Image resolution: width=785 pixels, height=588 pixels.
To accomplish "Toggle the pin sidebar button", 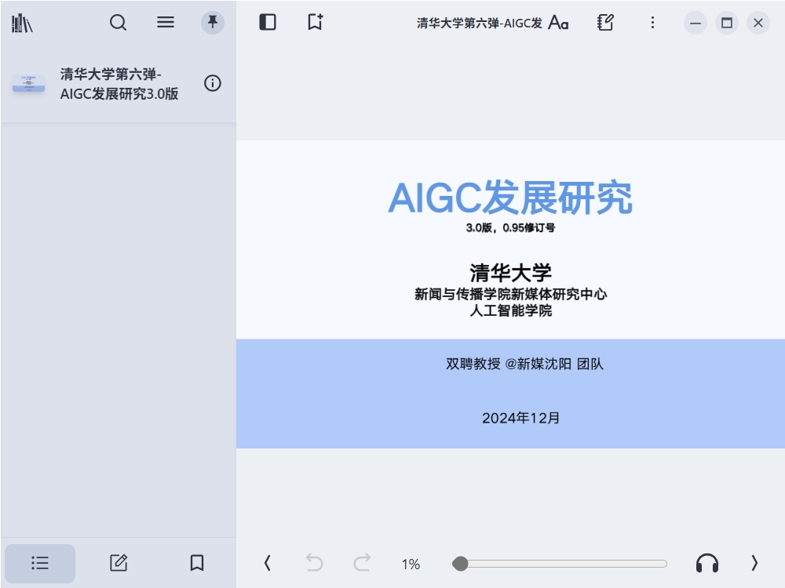I will point(212,23).
